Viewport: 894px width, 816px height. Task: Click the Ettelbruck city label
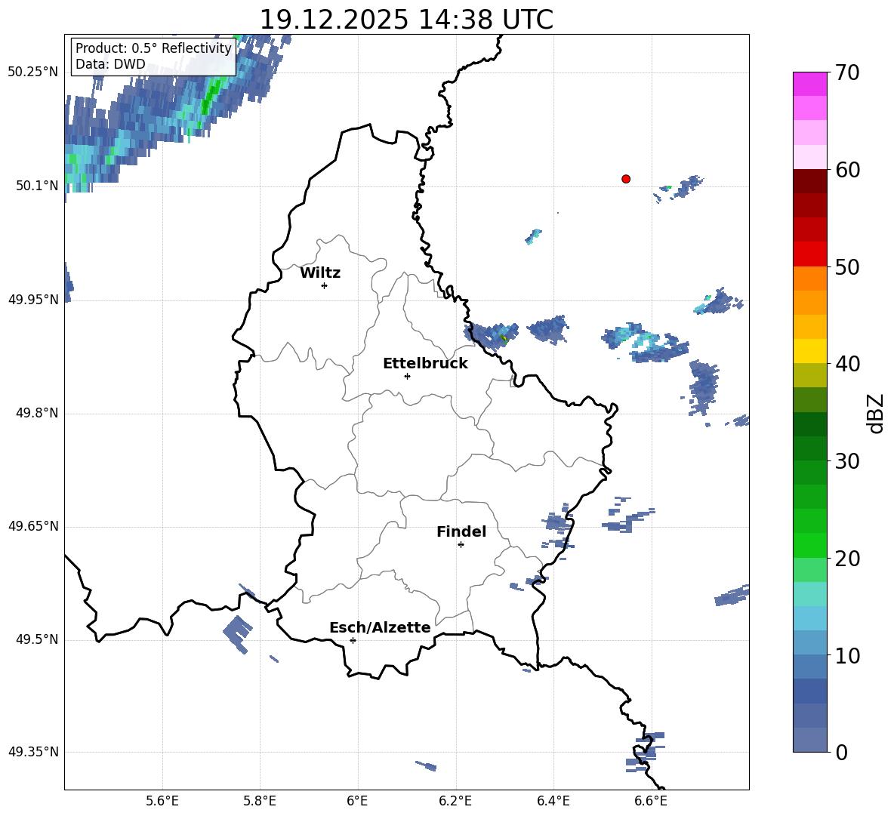[x=425, y=364]
